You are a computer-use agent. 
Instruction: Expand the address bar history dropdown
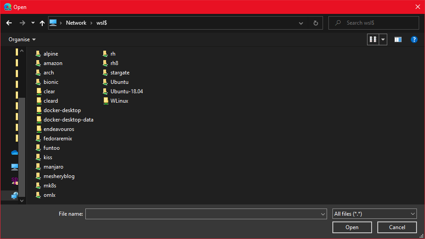coord(301,23)
